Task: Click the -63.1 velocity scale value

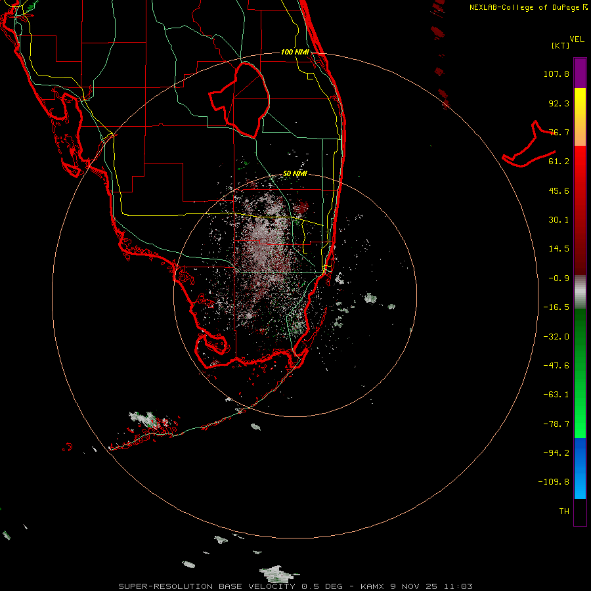Action: [x=556, y=395]
